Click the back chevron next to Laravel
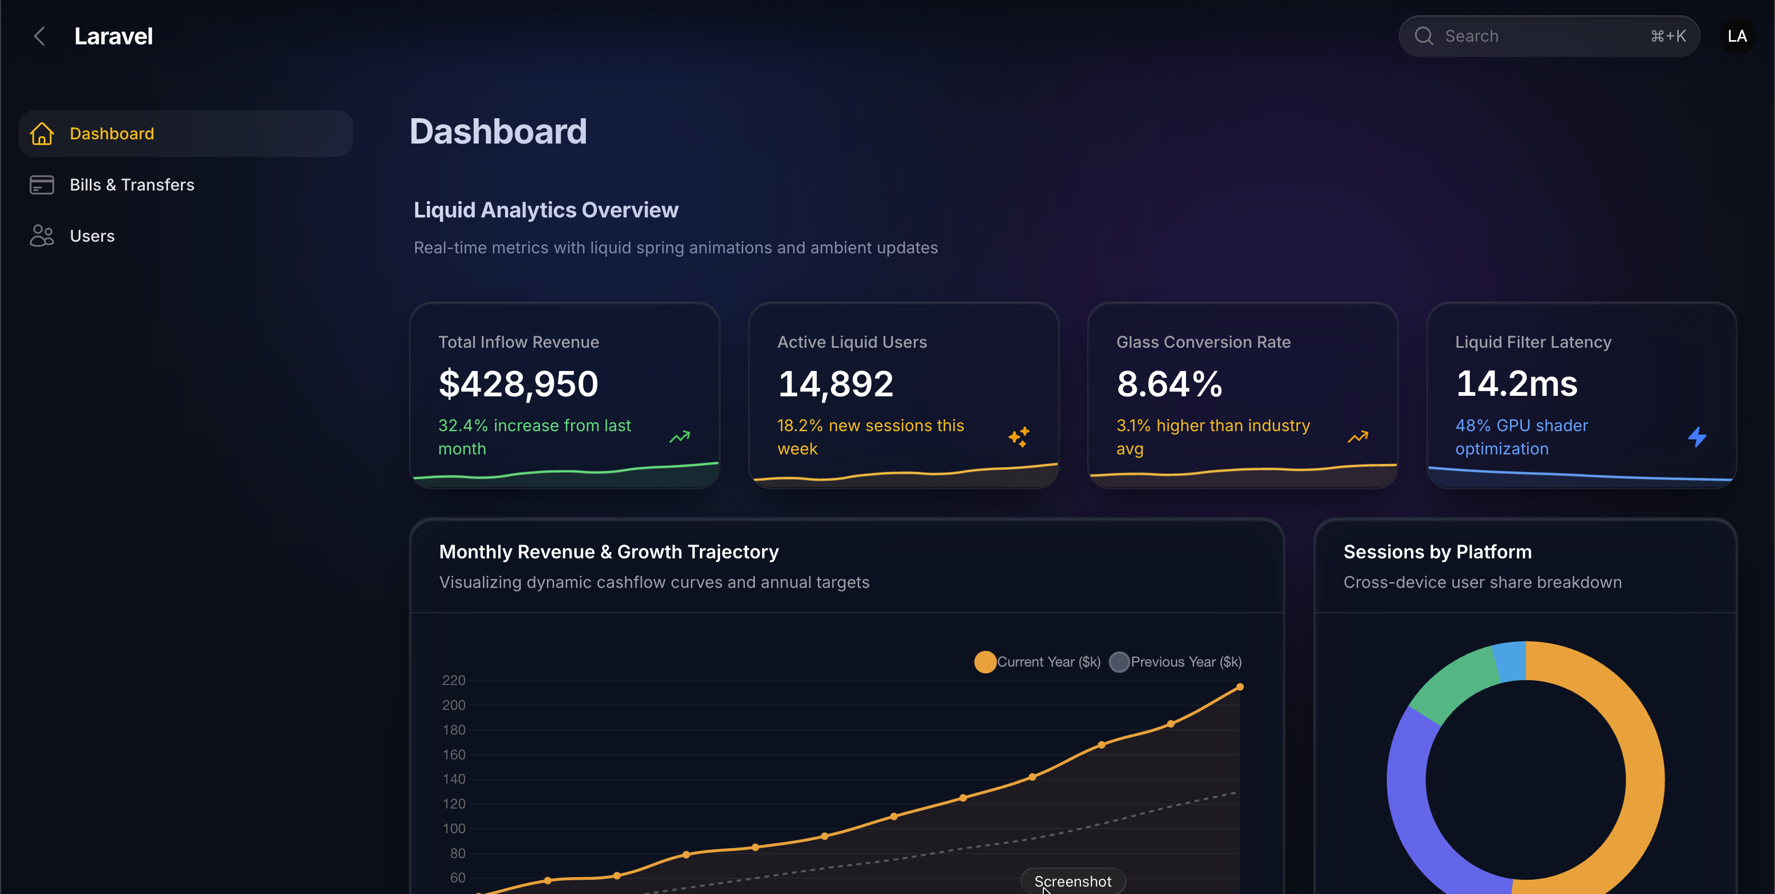The image size is (1775, 894). [40, 36]
